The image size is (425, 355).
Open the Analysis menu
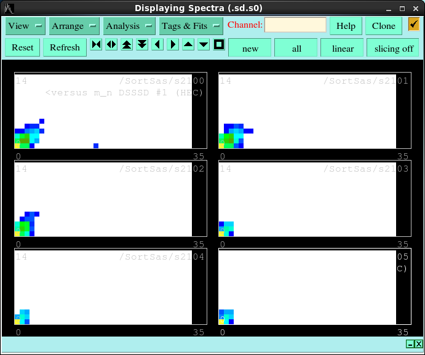pyautogui.click(x=129, y=26)
